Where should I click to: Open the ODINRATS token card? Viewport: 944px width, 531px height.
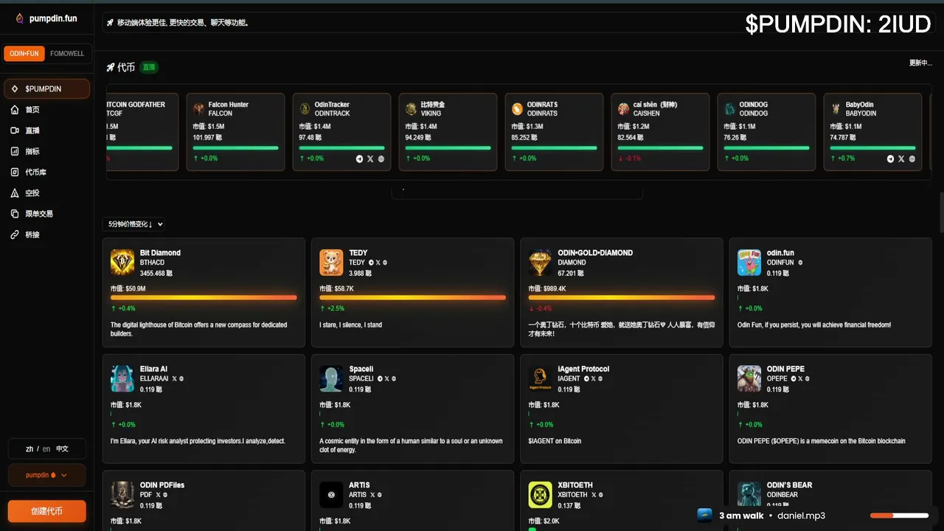point(554,132)
